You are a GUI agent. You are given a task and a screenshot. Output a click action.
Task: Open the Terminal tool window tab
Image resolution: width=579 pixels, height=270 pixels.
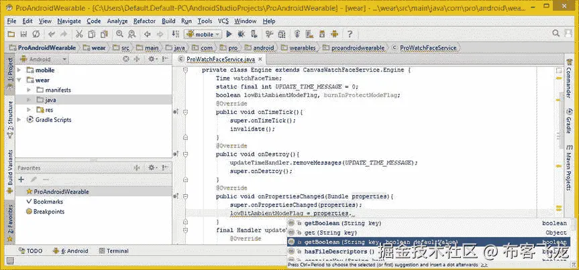(x=114, y=251)
